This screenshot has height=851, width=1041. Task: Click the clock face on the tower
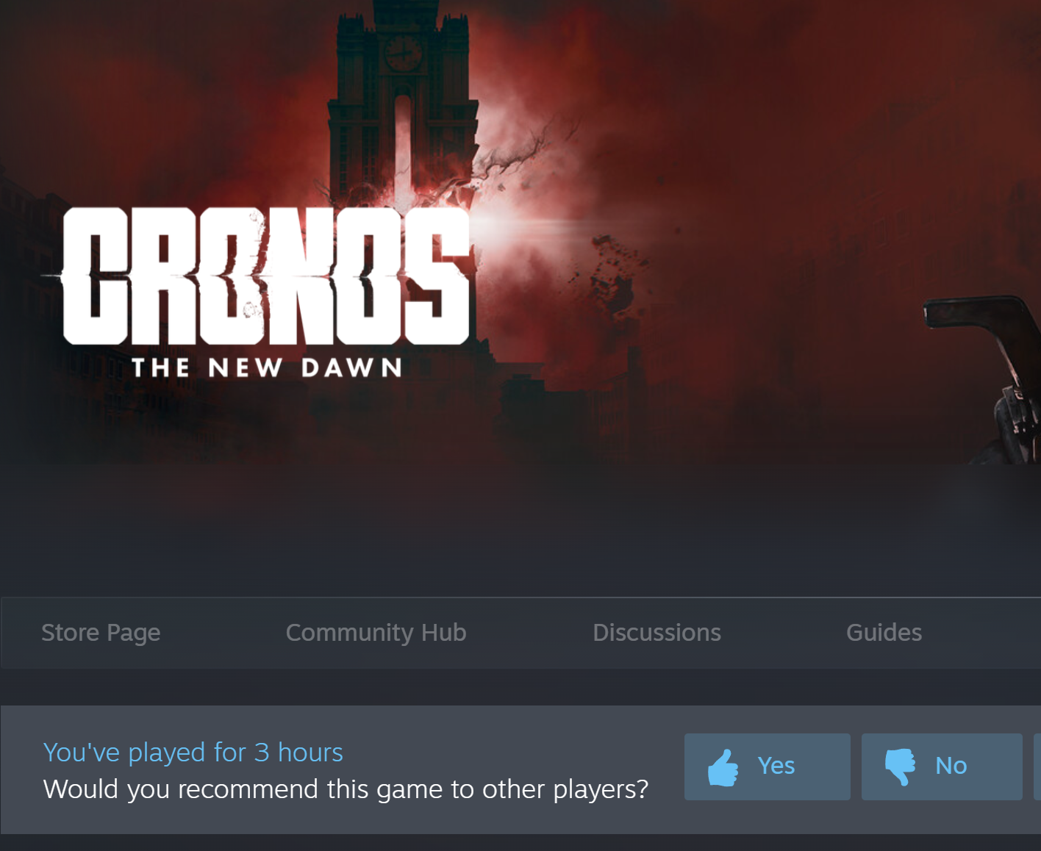403,53
